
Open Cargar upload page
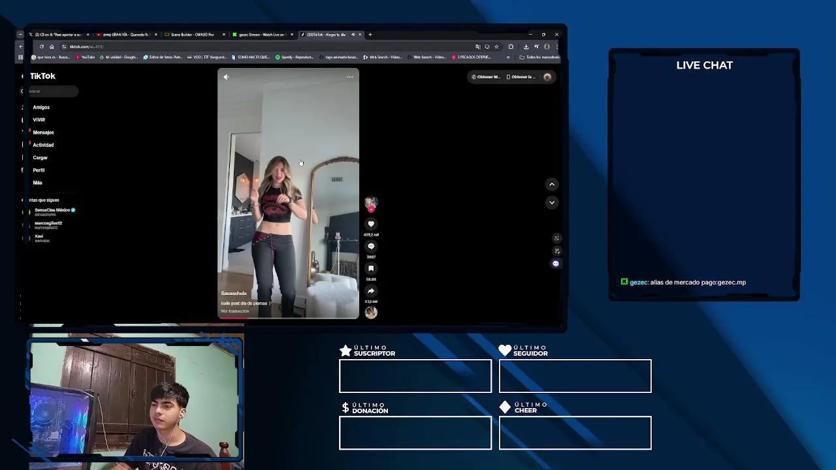point(40,157)
